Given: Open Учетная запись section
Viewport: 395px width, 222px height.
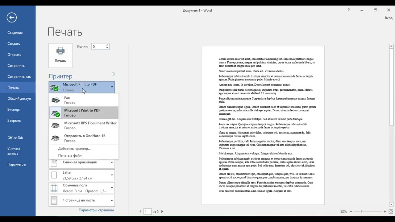Looking at the screenshot, I should [18, 151].
